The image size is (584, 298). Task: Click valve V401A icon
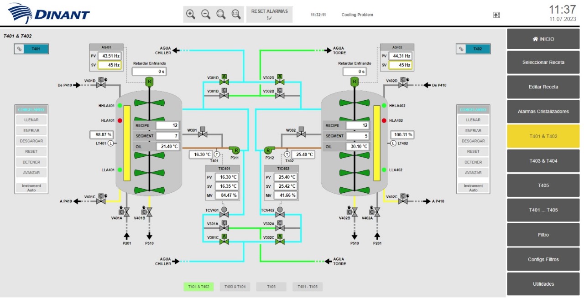[x=125, y=212]
